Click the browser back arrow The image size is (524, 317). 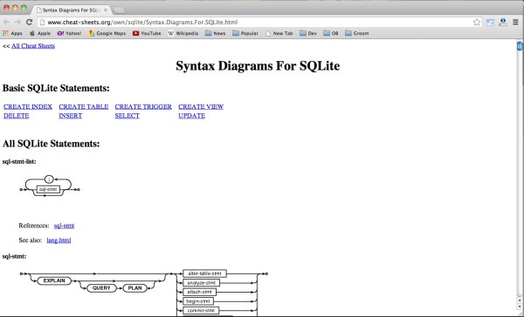(6, 23)
